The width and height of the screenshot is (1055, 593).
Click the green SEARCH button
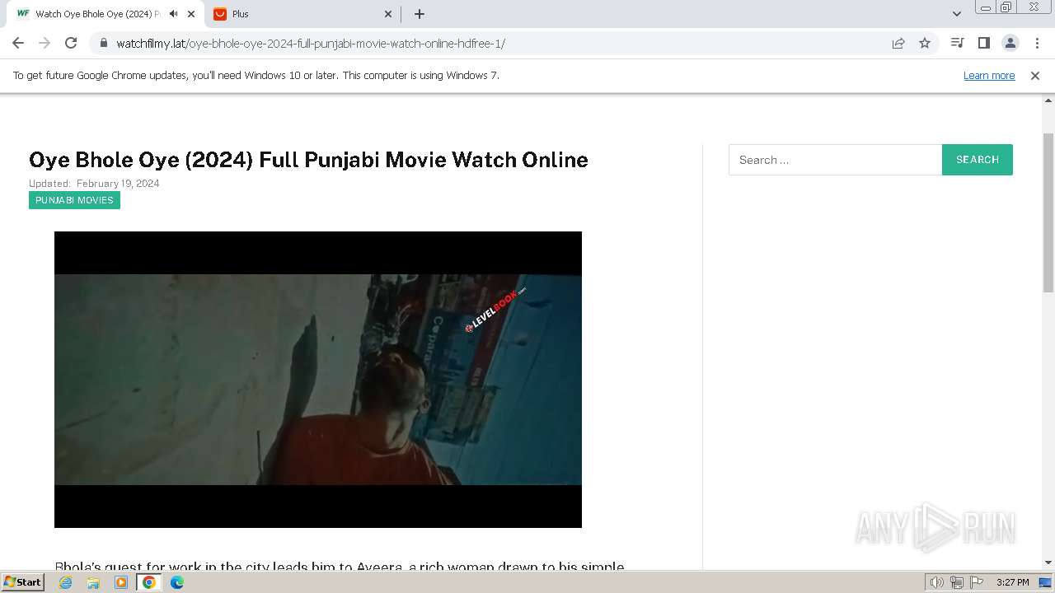pos(978,160)
